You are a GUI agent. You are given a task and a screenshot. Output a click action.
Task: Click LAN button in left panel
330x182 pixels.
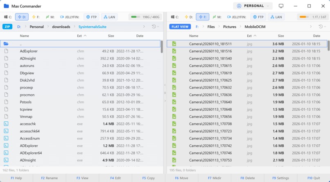109,17
